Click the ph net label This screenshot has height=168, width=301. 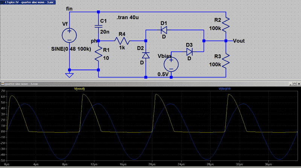tap(94, 41)
